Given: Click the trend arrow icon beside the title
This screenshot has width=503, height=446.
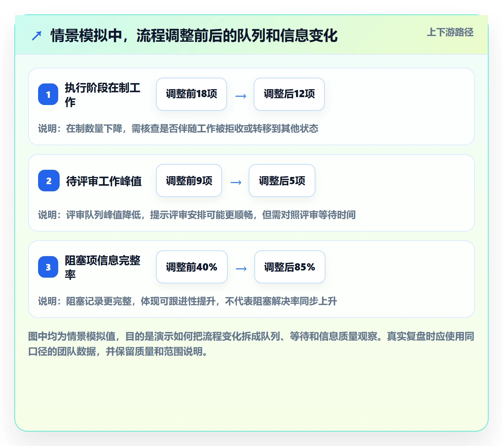Looking at the screenshot, I should pos(37,36).
